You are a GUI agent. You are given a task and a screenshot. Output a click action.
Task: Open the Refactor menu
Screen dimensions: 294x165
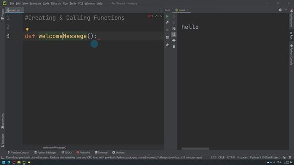click(x=56, y=3)
